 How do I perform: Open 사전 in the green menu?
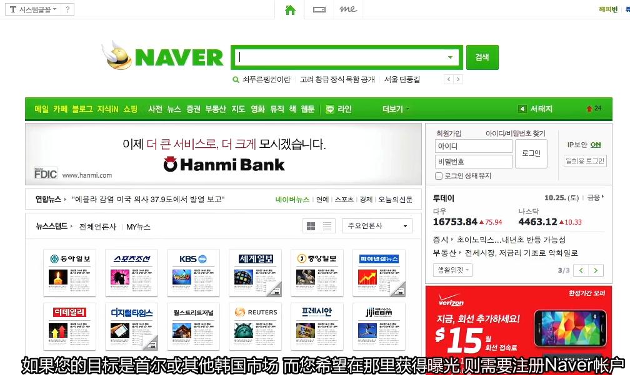coord(155,109)
